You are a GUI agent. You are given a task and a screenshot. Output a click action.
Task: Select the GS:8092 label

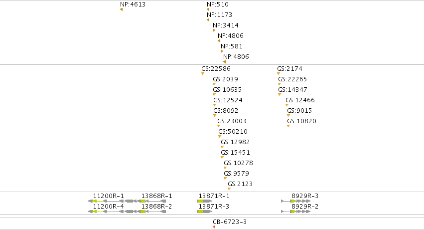click(x=226, y=111)
